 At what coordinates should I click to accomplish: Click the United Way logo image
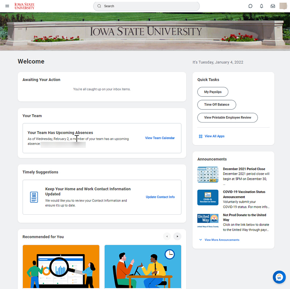208,220
